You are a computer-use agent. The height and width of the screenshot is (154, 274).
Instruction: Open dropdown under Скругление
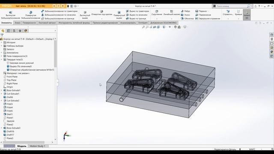click(157, 19)
